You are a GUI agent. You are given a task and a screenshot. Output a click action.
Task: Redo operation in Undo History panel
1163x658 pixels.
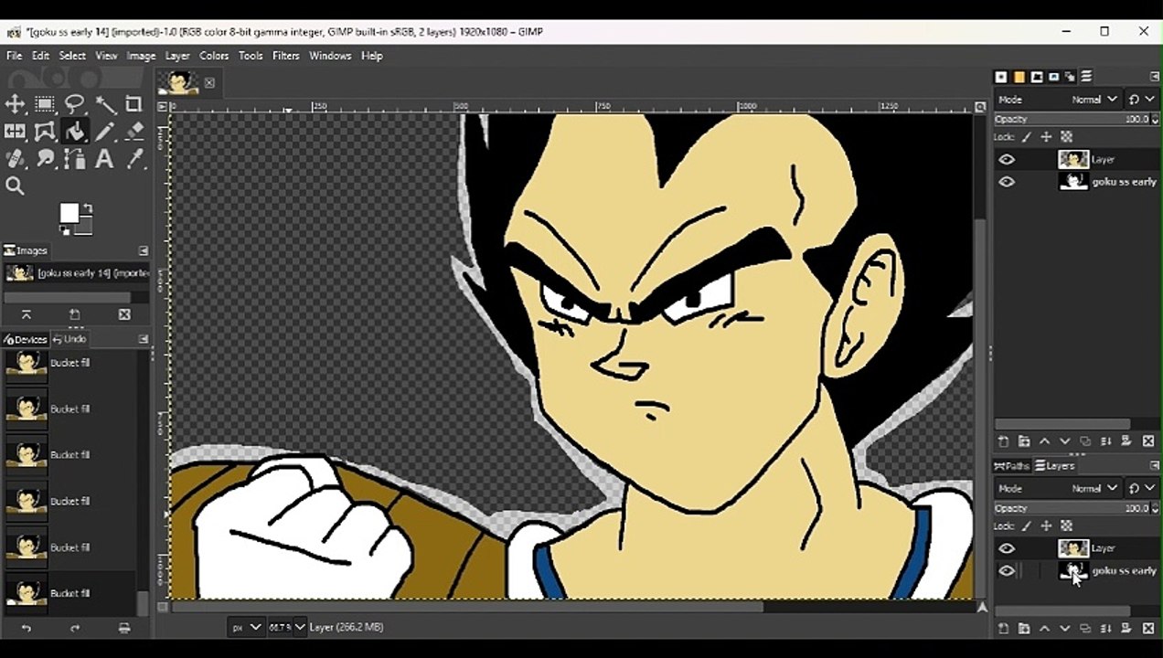pos(75,628)
